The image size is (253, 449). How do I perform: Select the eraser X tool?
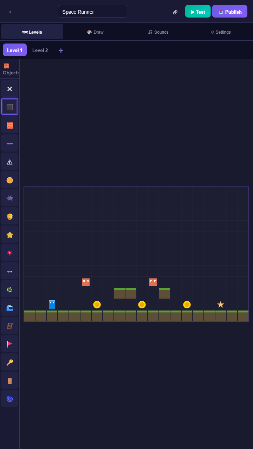9,89
